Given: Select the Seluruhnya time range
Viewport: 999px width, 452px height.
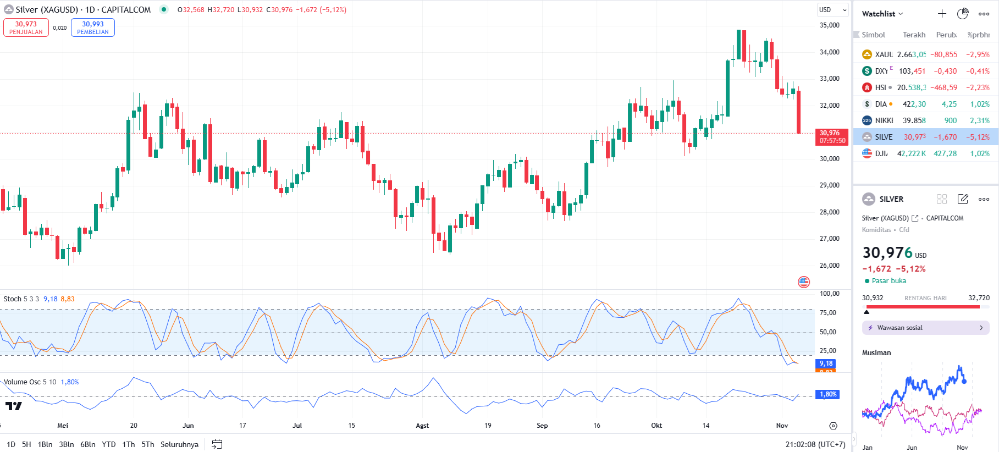Looking at the screenshot, I should [x=179, y=444].
